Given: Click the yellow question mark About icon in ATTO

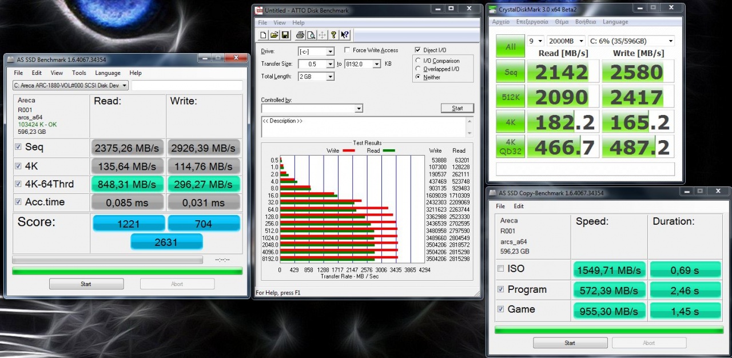Looking at the screenshot, I should [x=334, y=35].
